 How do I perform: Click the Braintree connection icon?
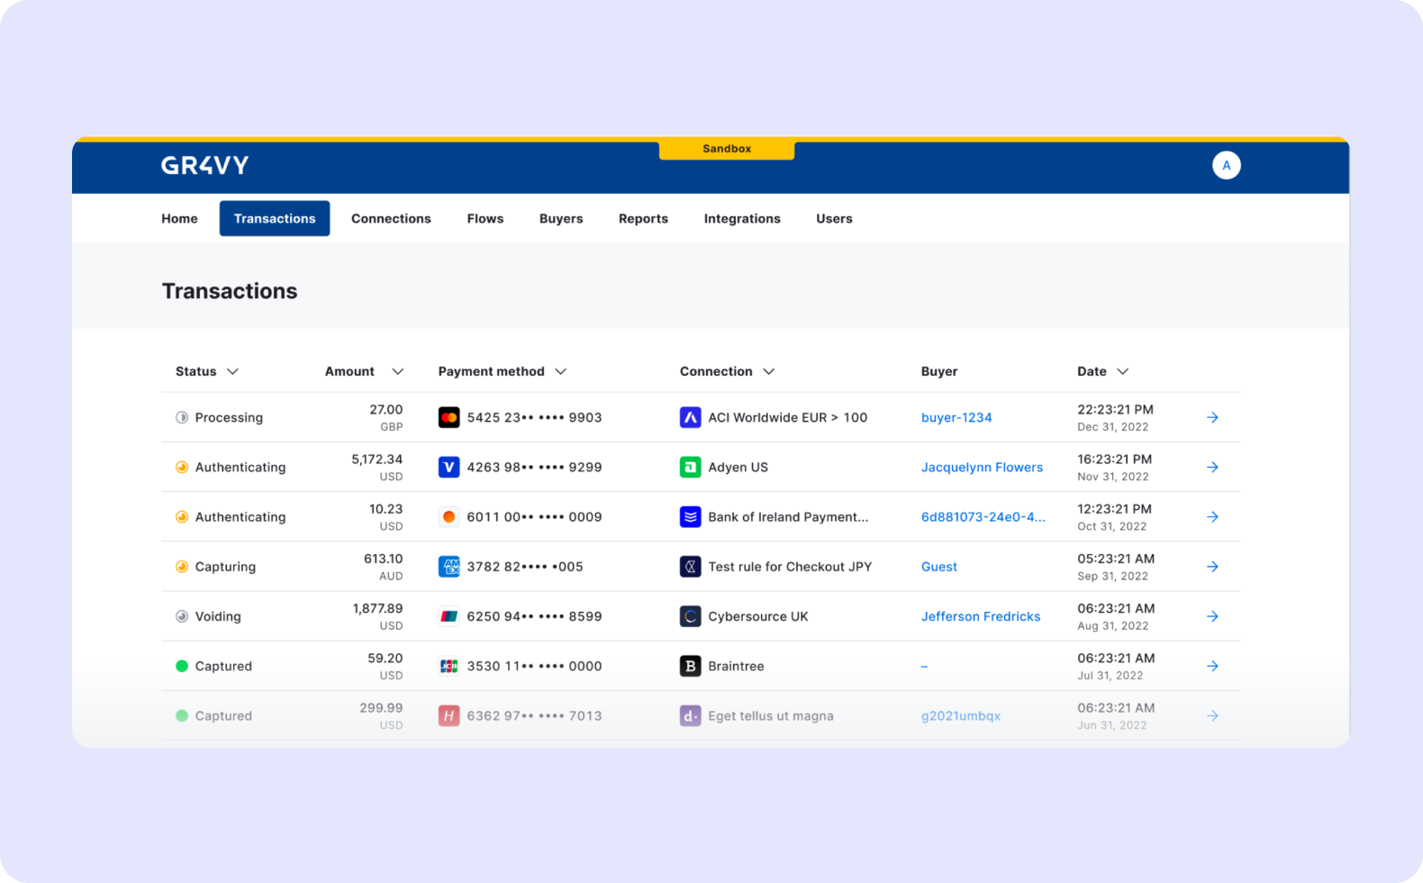click(690, 666)
